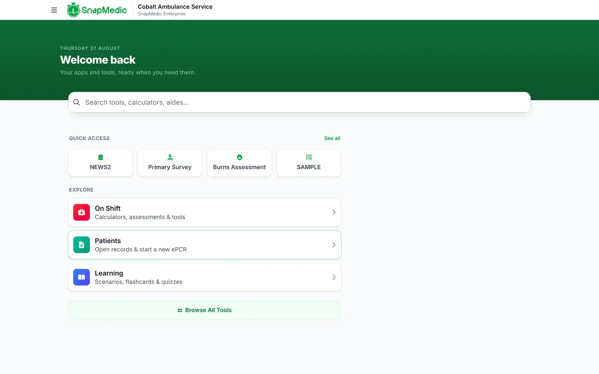Open the SAMPLE history tool
Screen dimensions: 599x374
point(309,163)
